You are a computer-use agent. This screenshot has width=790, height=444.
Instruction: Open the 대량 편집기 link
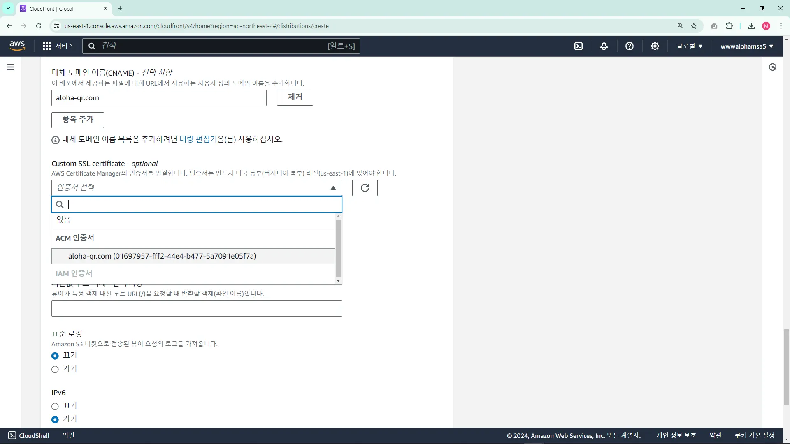[198, 139]
